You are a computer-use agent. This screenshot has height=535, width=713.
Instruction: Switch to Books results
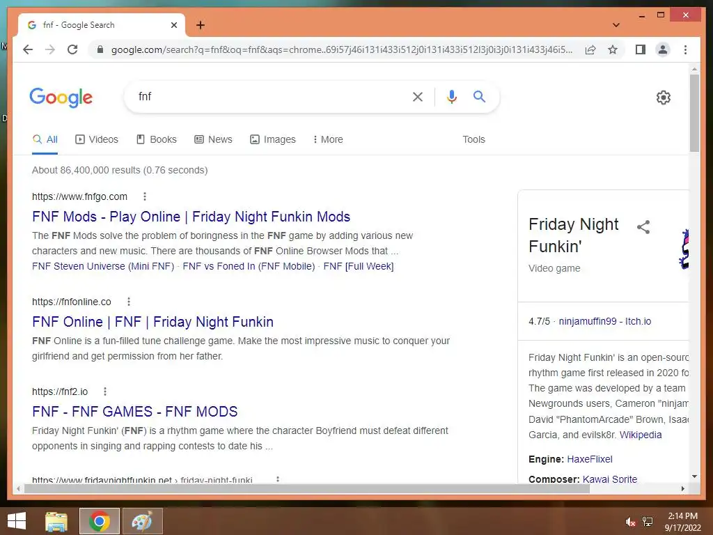(157, 139)
